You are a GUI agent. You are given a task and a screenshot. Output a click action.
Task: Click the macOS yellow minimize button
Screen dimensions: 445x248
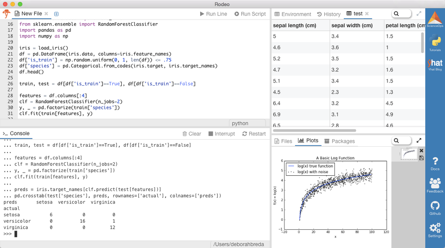[x=12, y=4]
